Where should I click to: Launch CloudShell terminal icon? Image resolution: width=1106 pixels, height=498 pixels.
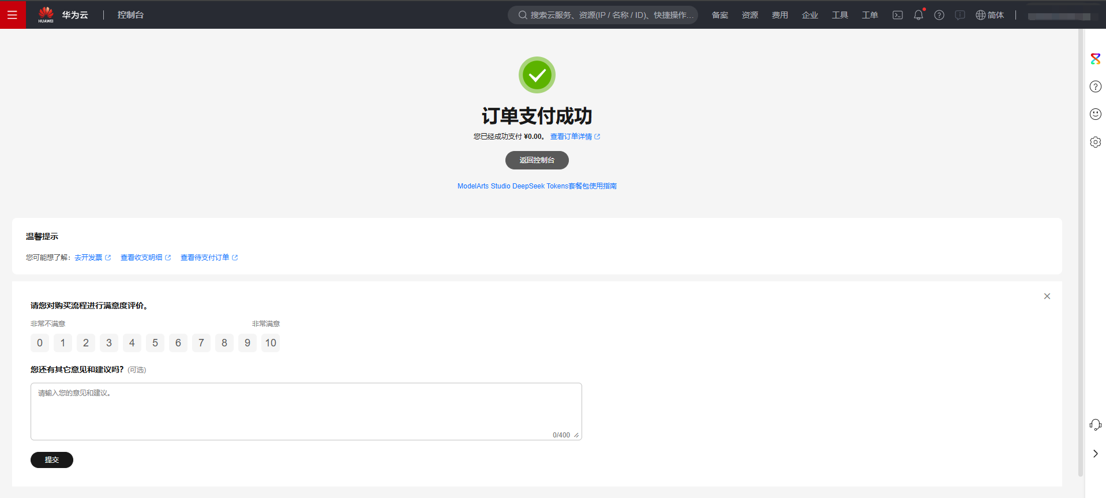(898, 15)
